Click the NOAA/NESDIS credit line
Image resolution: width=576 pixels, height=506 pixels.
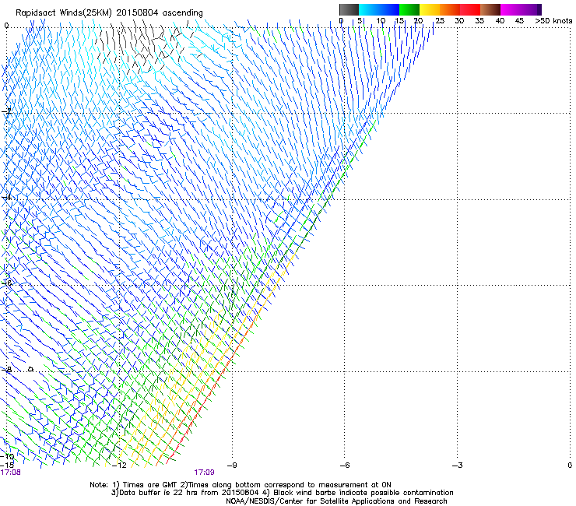(x=336, y=501)
